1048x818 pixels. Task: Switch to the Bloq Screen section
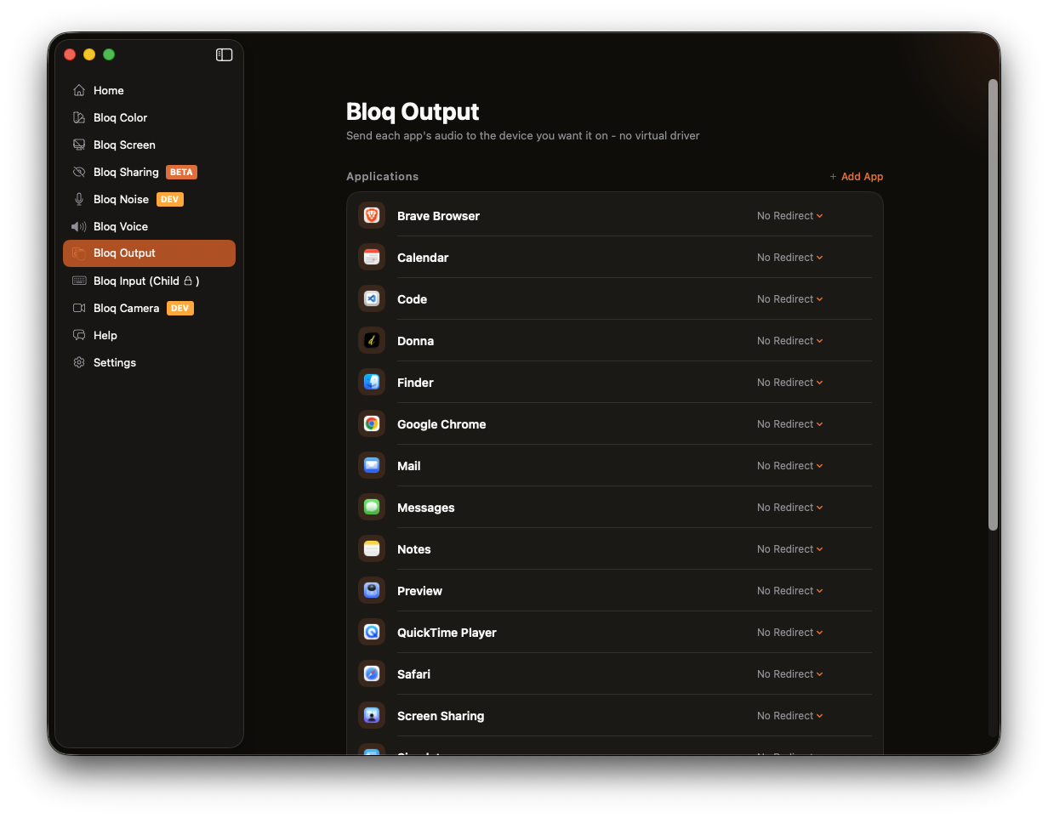click(149, 145)
